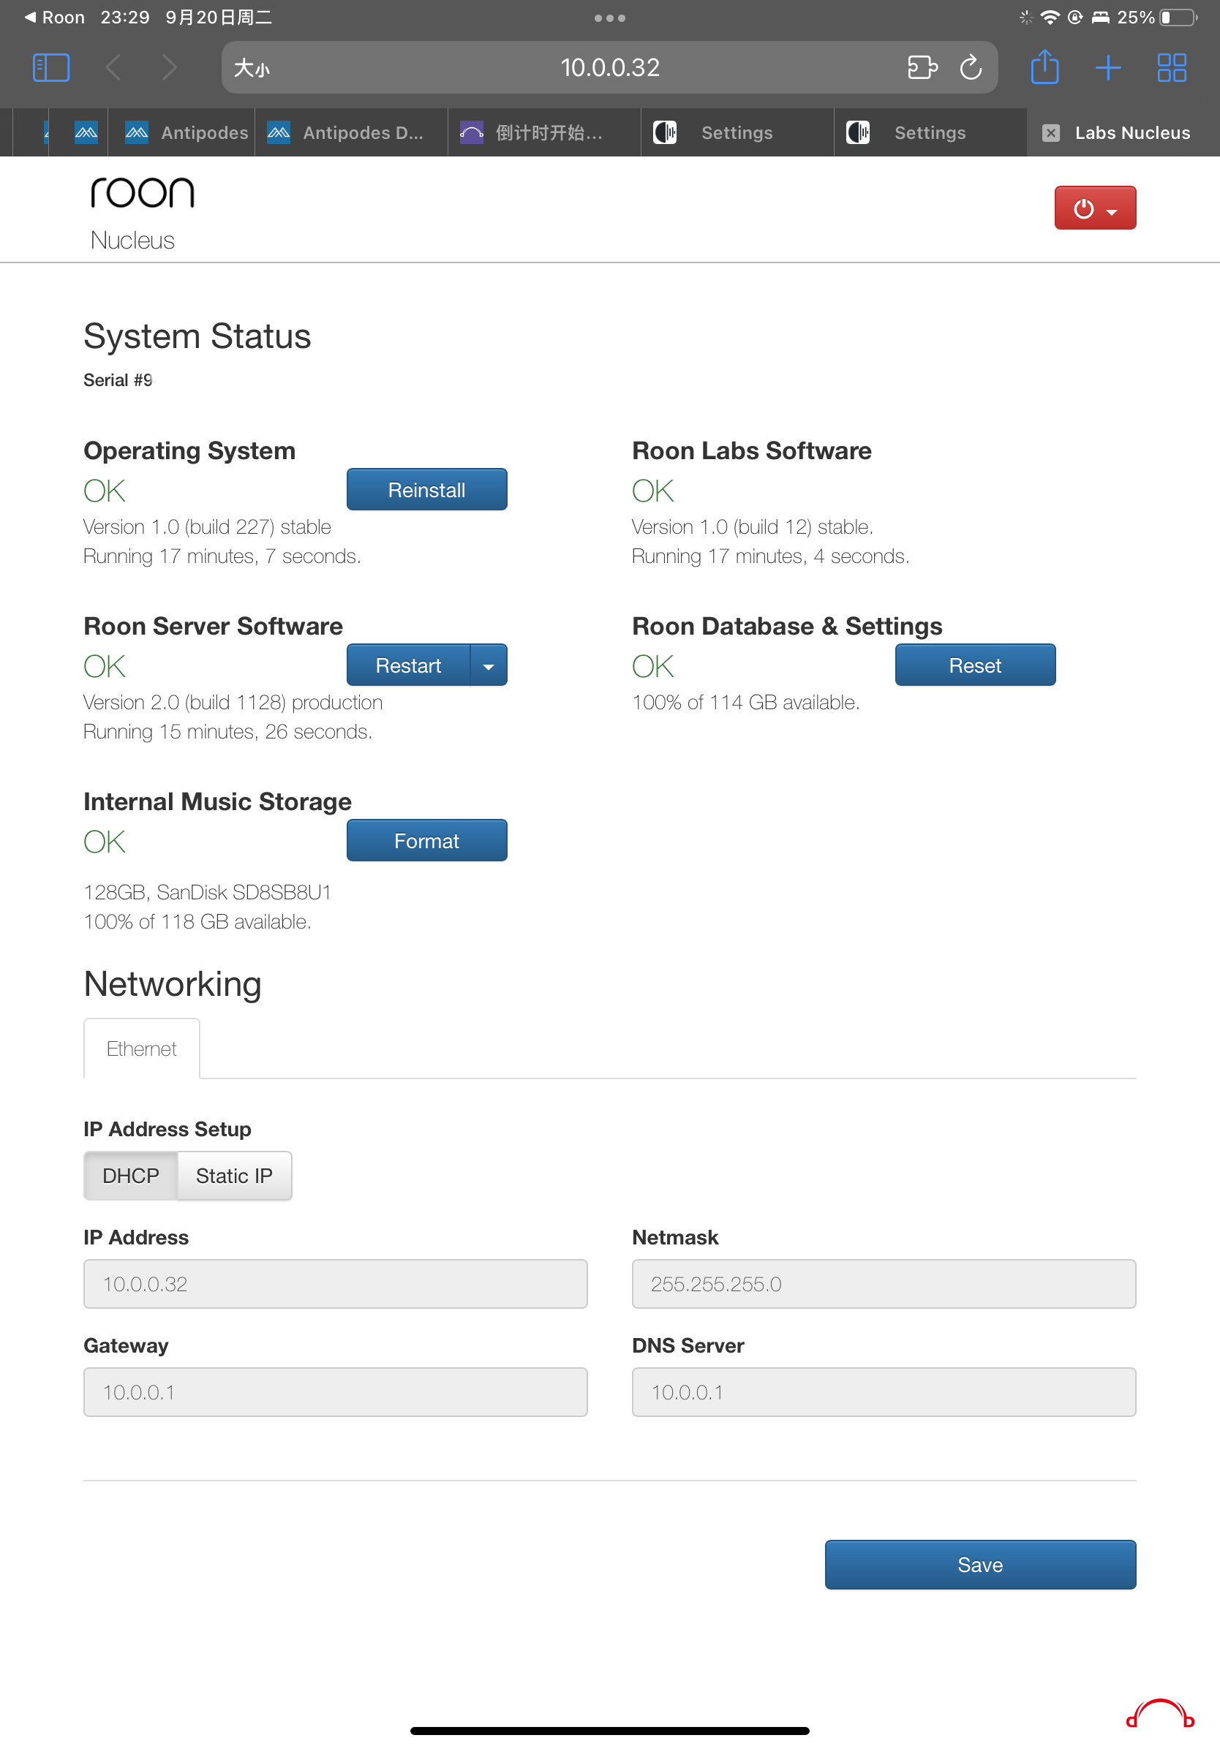Open the red power dropdown button
Screen dimensions: 1220x1746
(1094, 208)
